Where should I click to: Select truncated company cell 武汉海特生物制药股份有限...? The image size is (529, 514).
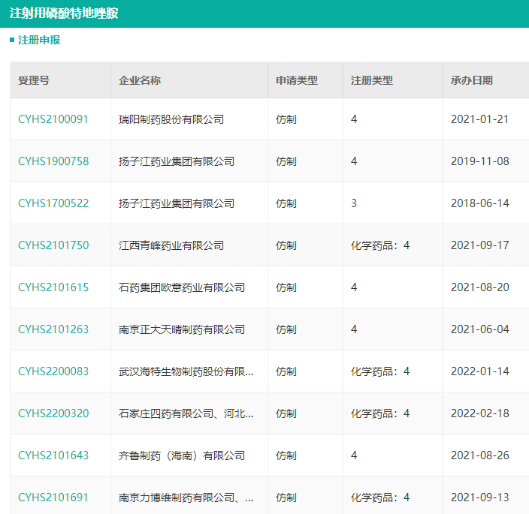pyautogui.click(x=186, y=371)
